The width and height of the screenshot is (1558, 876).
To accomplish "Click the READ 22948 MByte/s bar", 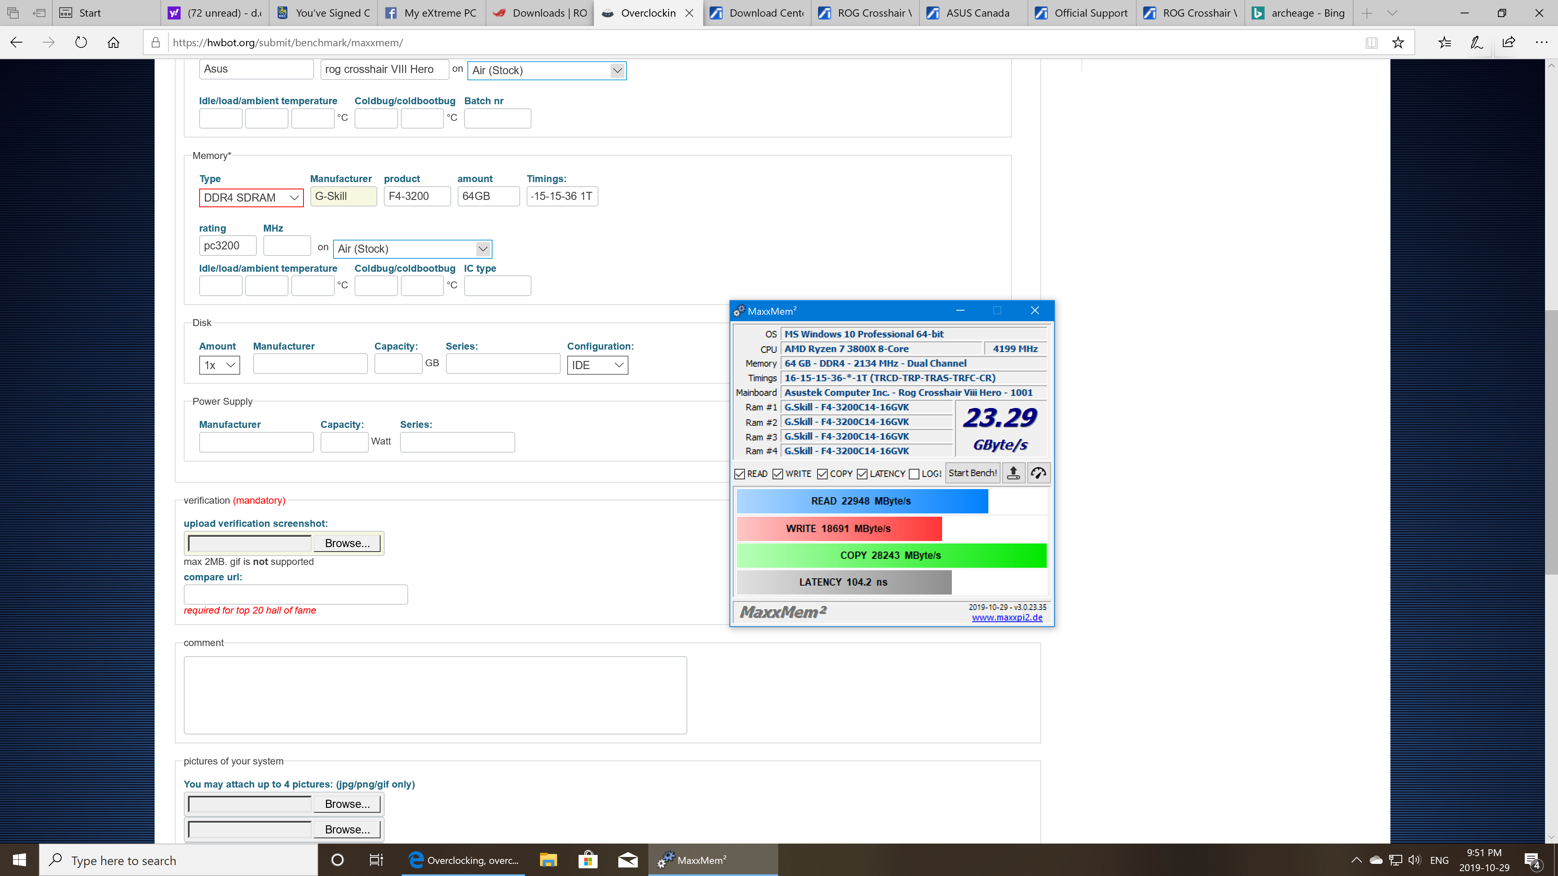I will pos(862,500).
